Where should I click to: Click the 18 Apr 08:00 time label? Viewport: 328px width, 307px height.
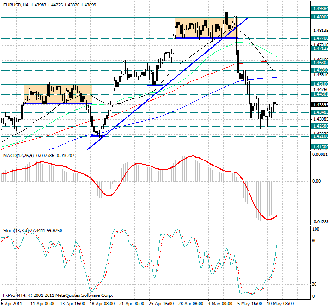coord(102,303)
